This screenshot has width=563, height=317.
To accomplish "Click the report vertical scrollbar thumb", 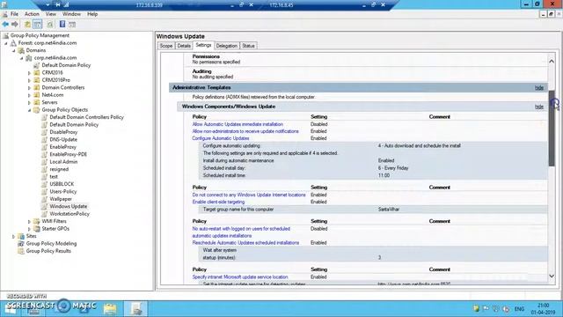I will [x=552, y=129].
